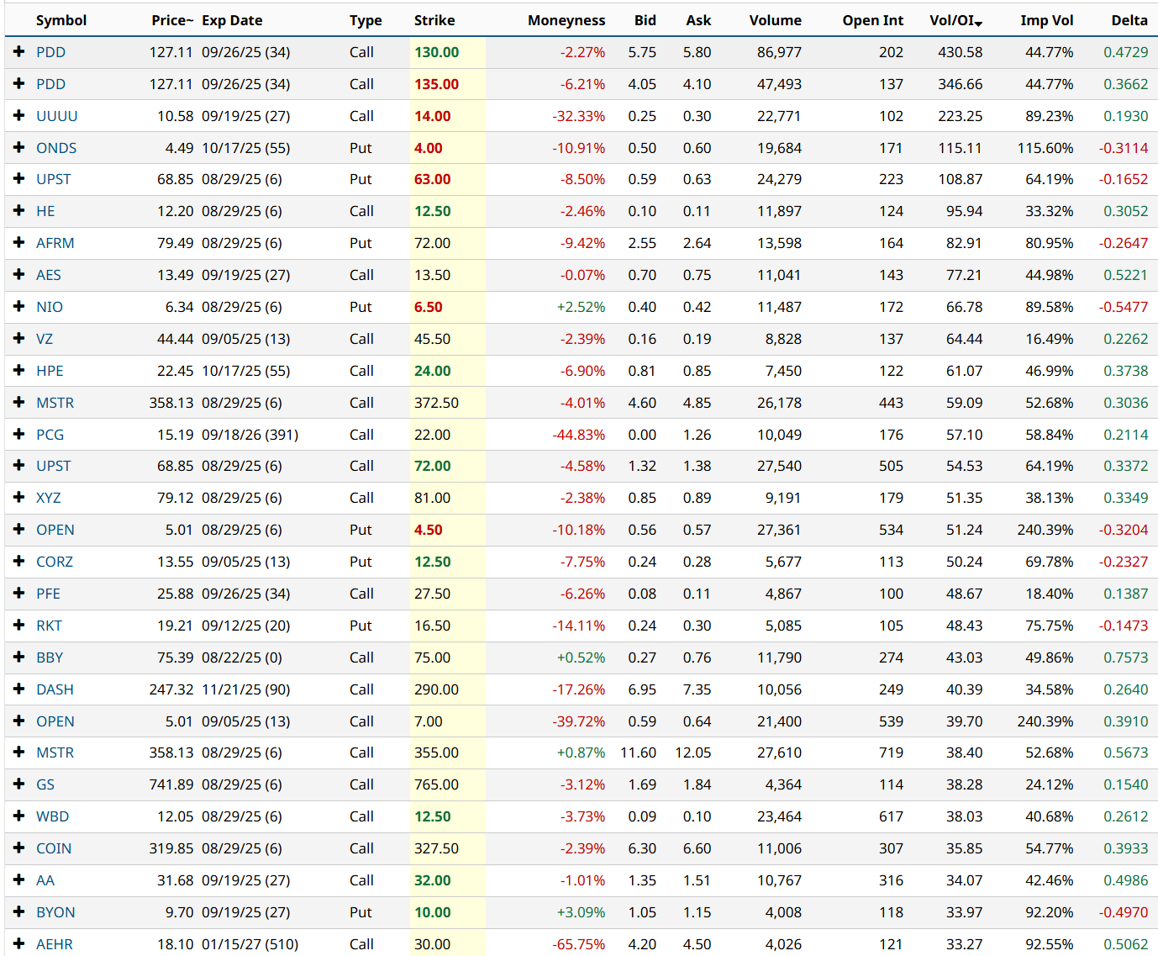
Task: Expand the DASH row plus icon
Action: pyautogui.click(x=18, y=689)
